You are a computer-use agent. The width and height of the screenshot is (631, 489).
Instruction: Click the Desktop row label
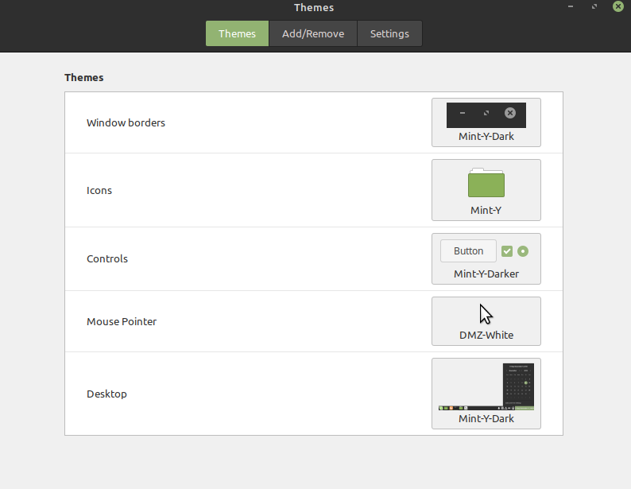pyautogui.click(x=106, y=394)
